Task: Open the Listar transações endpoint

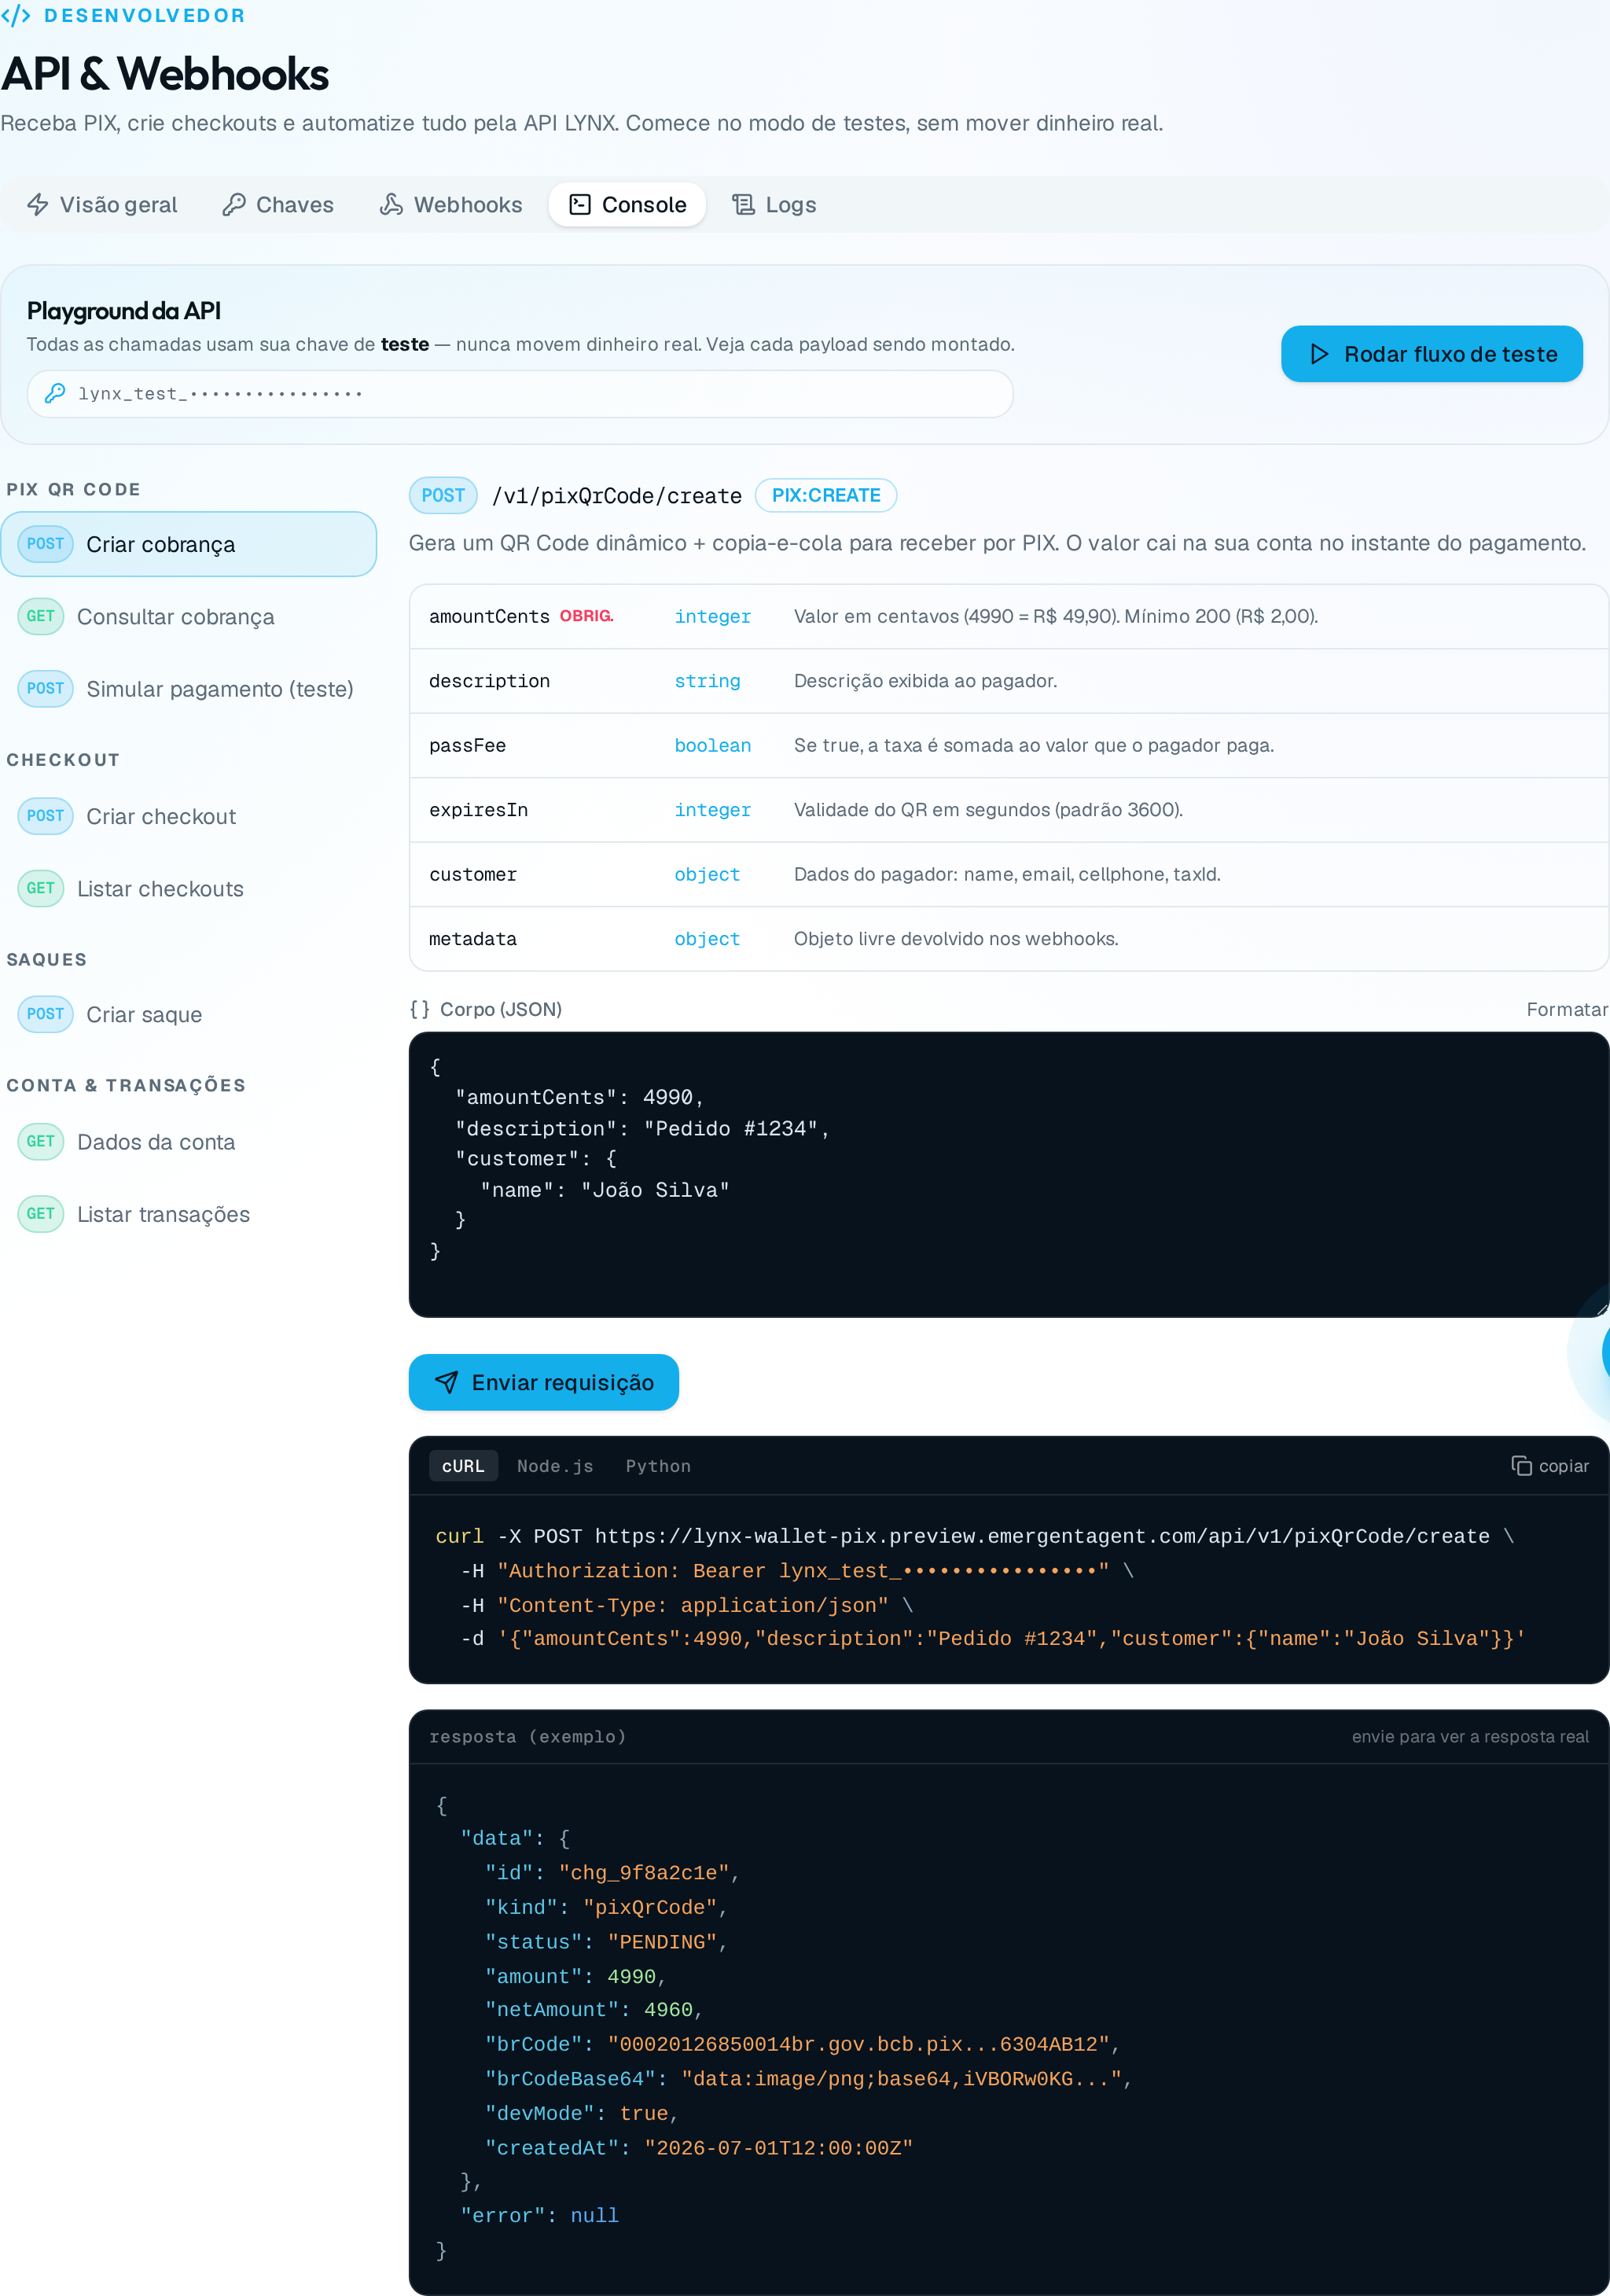Action: (189, 1214)
